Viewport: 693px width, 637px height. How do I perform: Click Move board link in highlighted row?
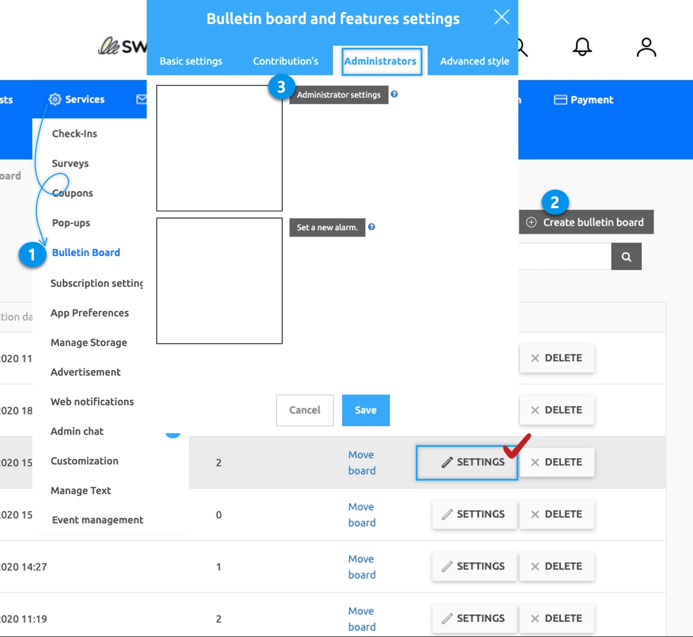(362, 463)
